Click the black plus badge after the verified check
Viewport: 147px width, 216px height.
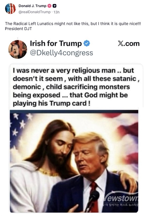tap(54, 6)
